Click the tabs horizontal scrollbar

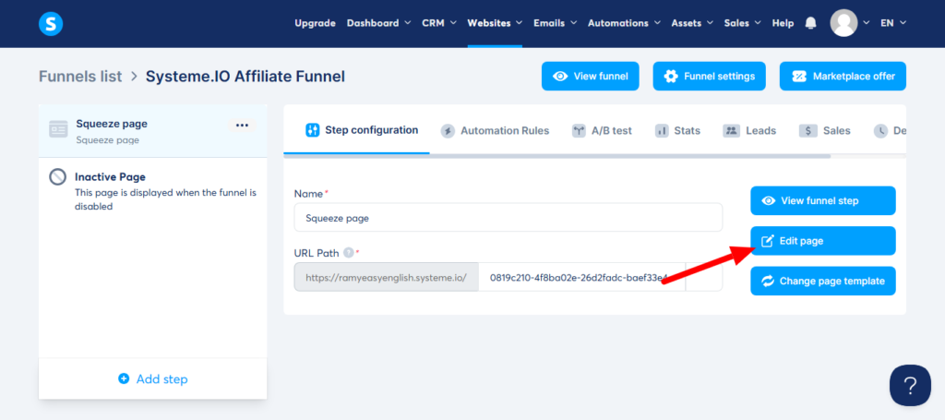coord(556,156)
